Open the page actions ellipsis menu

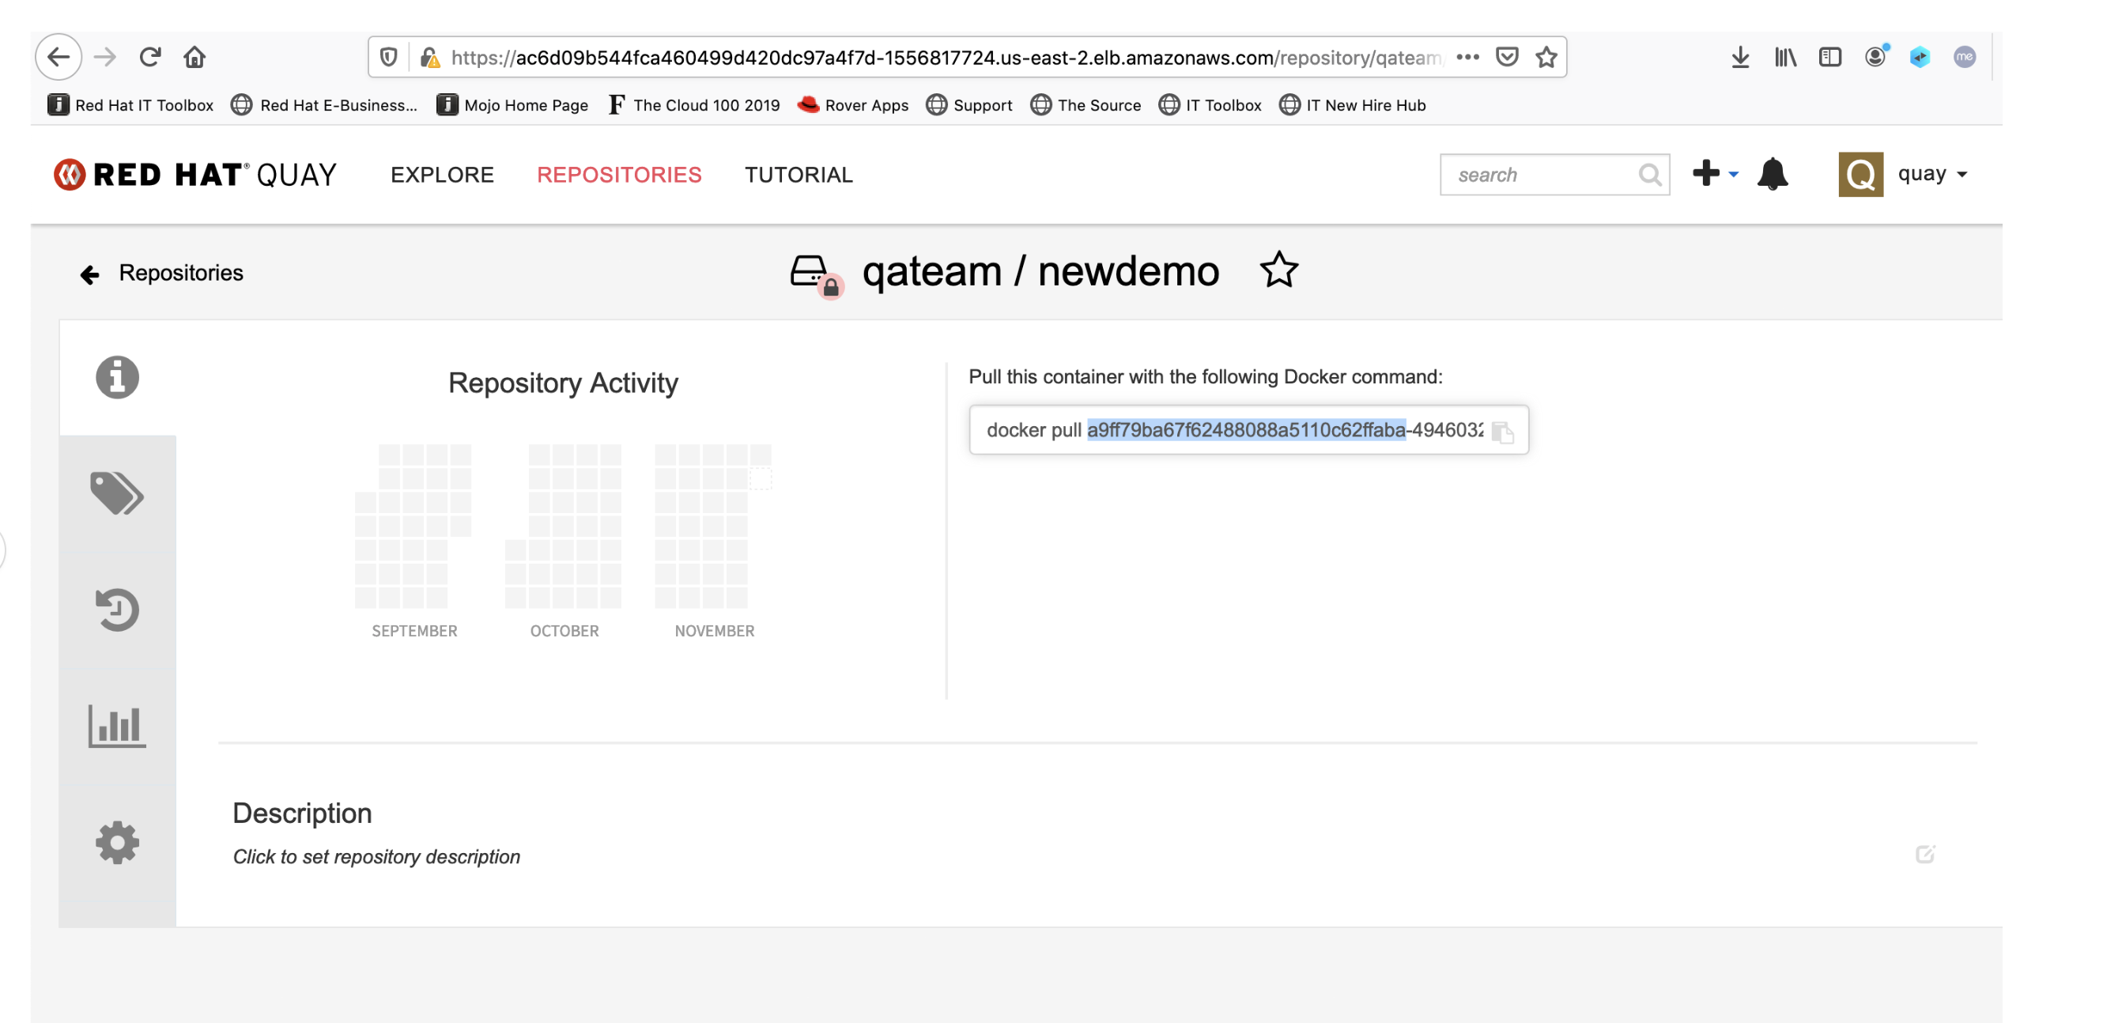point(1468,57)
